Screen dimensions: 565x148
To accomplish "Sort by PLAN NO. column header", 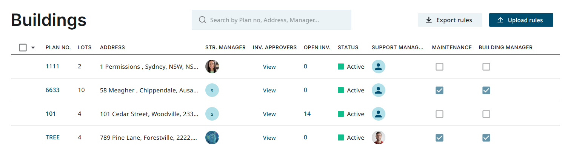I will click(58, 47).
